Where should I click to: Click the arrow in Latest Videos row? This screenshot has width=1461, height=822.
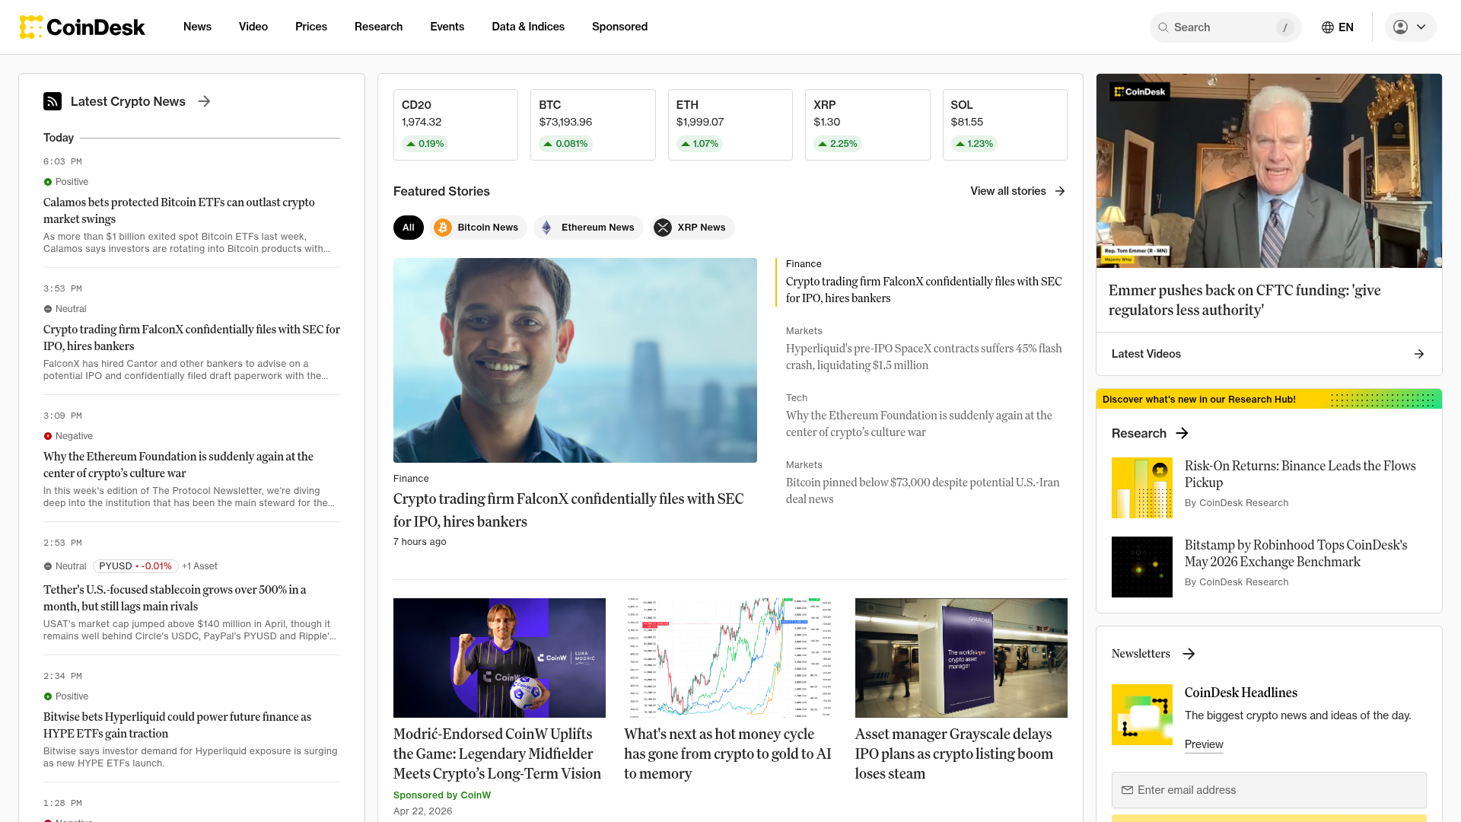tap(1419, 354)
